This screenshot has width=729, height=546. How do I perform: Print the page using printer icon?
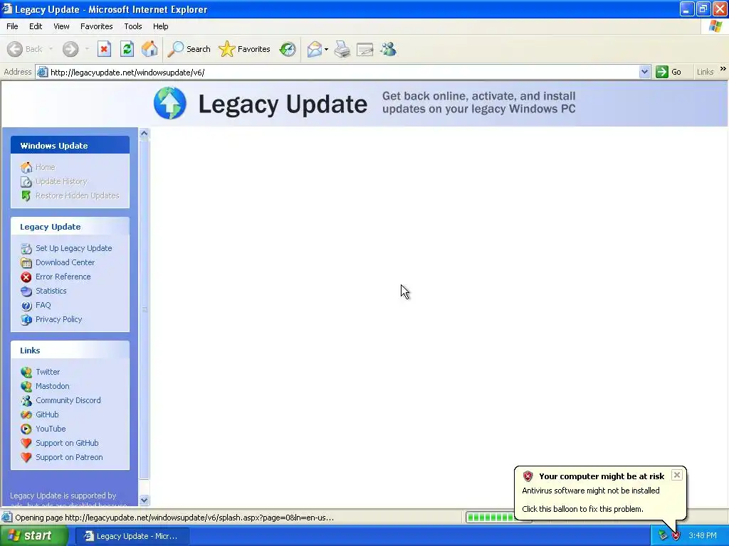click(342, 49)
